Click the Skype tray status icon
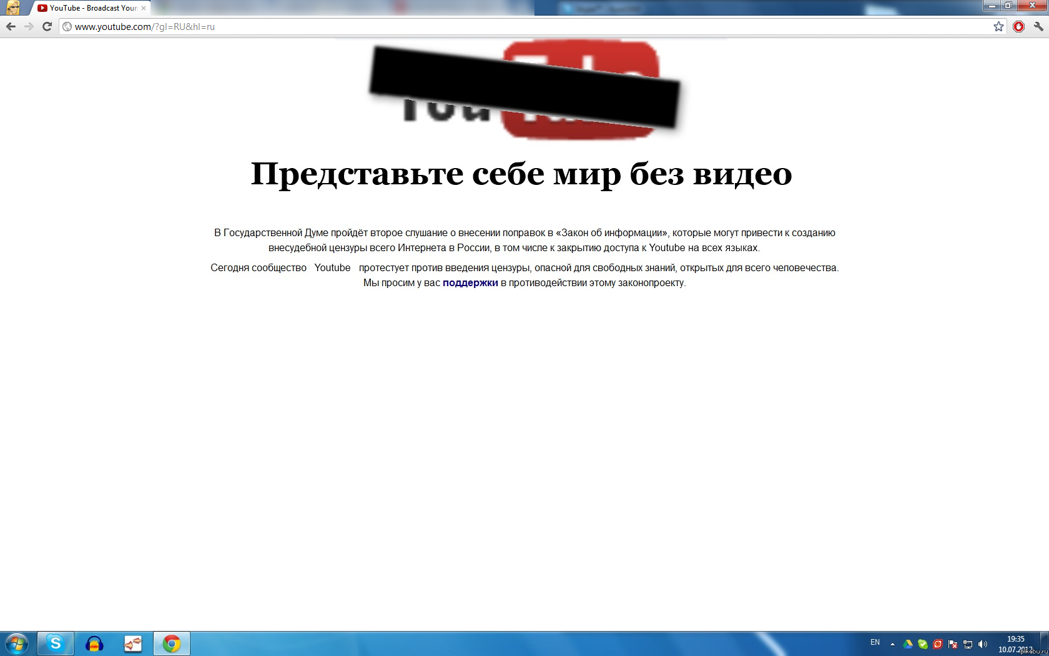 [922, 644]
